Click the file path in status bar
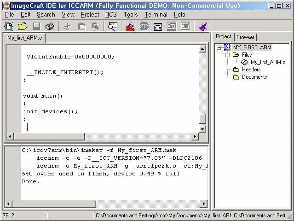The width and height of the screenshot is (294, 221). pos(163,215)
